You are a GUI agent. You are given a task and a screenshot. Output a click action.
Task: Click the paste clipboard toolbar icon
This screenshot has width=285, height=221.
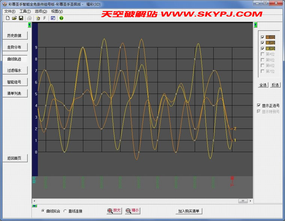pyautogui.click(x=38, y=18)
